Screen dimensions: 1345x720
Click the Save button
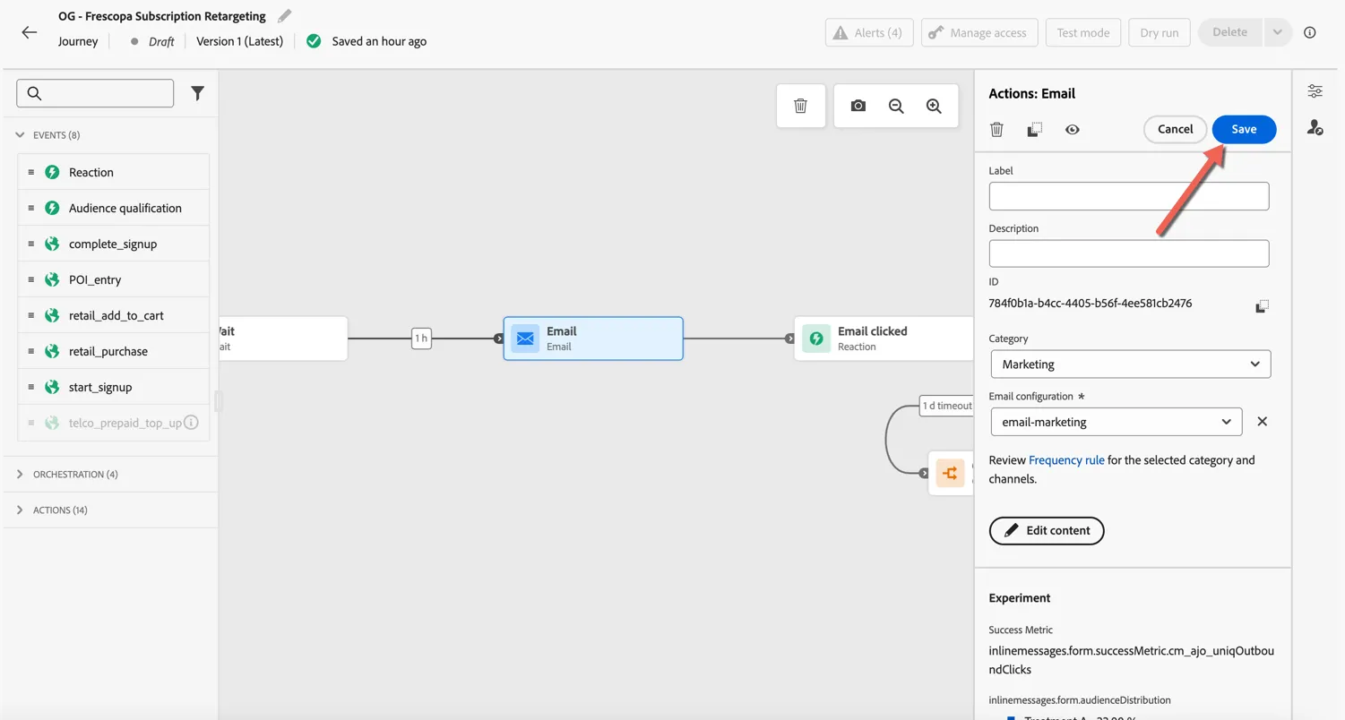[x=1244, y=129]
